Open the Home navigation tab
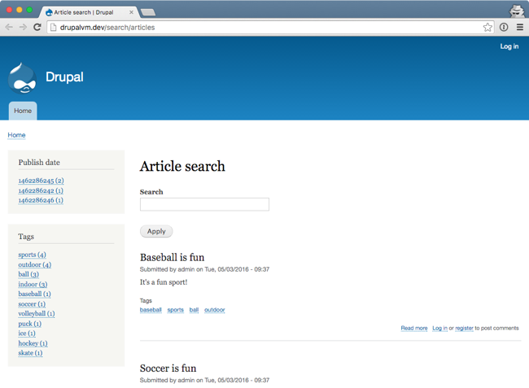This screenshot has width=529, height=388. pyautogui.click(x=23, y=111)
